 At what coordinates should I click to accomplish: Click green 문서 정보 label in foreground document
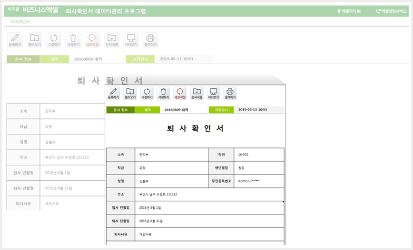[x=121, y=110]
